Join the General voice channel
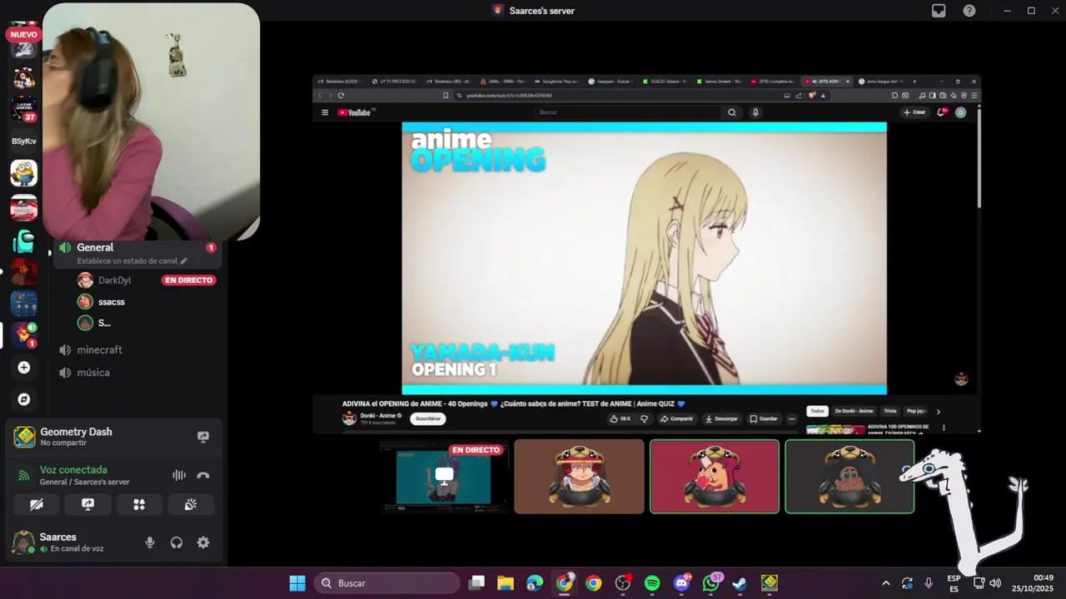Image resolution: width=1066 pixels, height=599 pixels. [95, 247]
